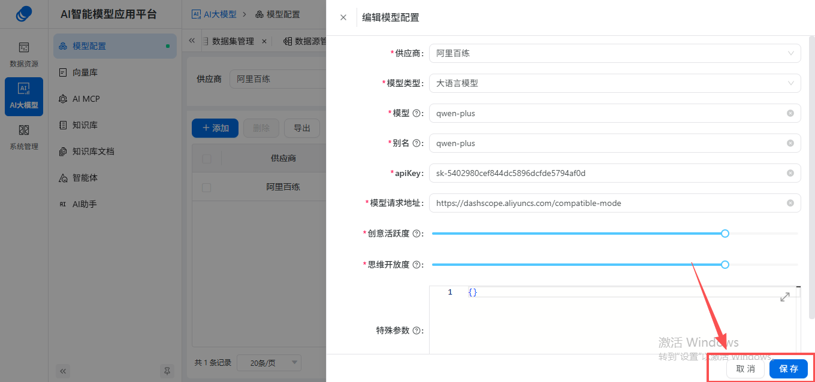Click the help icon beside 特殊参数
The image size is (815, 382).
(x=416, y=331)
